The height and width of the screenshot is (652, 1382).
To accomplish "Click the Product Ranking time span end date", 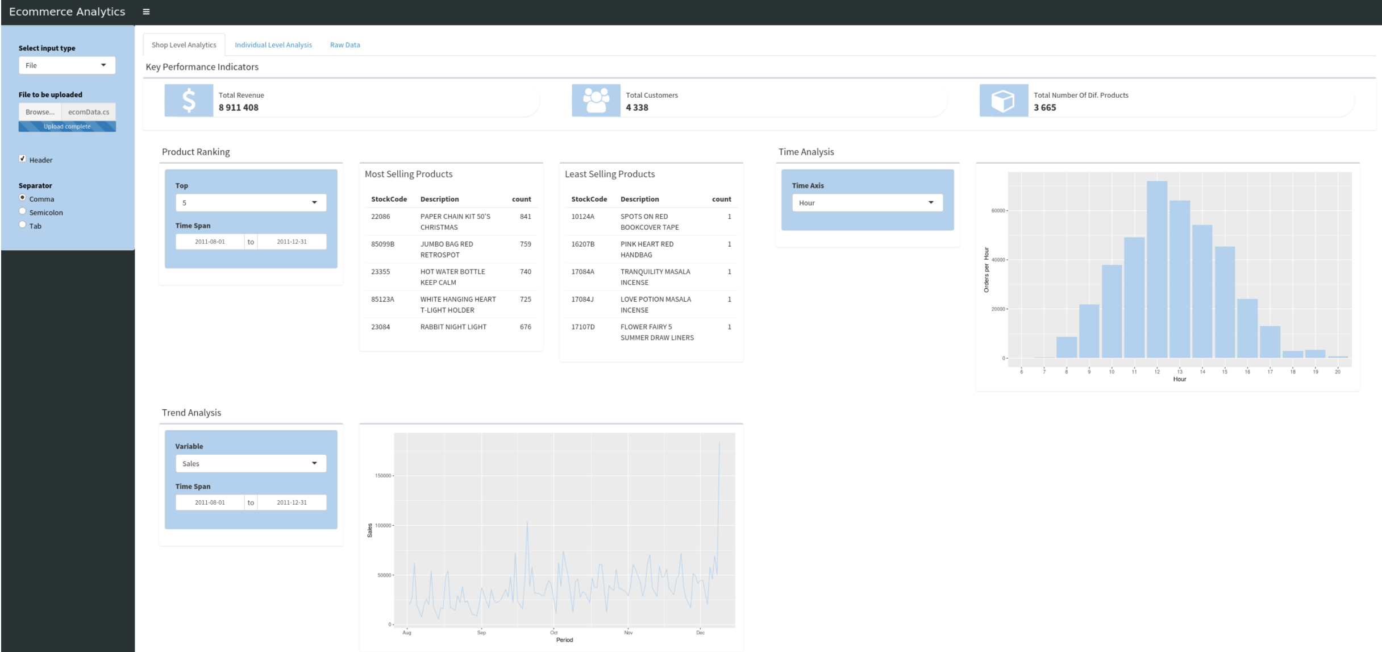I will (292, 242).
